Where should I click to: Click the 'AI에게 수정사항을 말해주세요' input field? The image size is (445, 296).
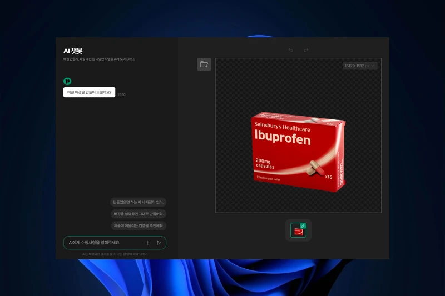pyautogui.click(x=115, y=243)
